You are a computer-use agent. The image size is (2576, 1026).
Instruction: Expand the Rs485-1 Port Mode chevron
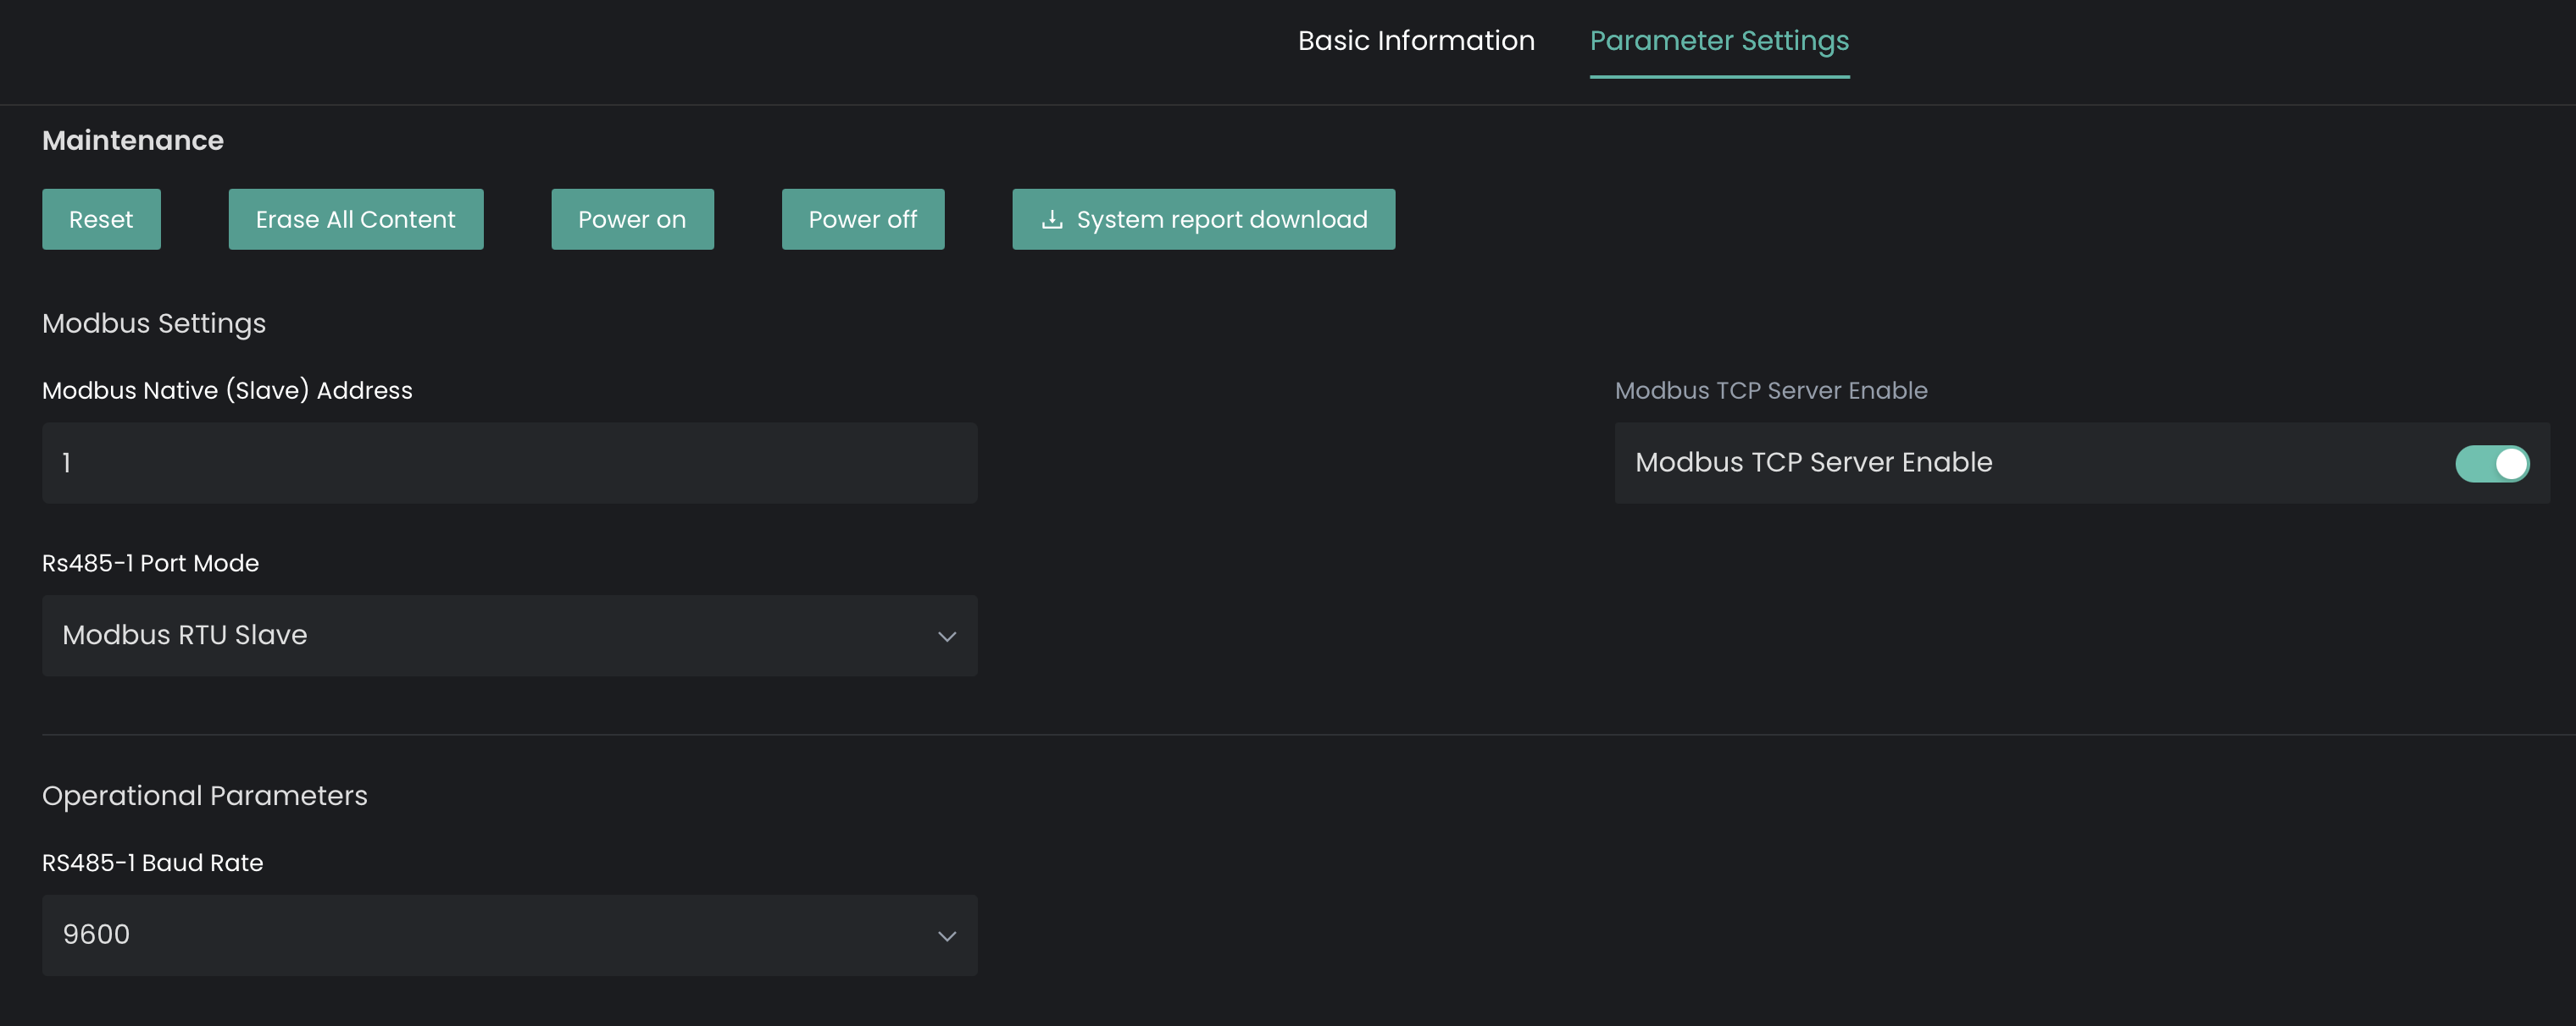pyautogui.click(x=946, y=637)
